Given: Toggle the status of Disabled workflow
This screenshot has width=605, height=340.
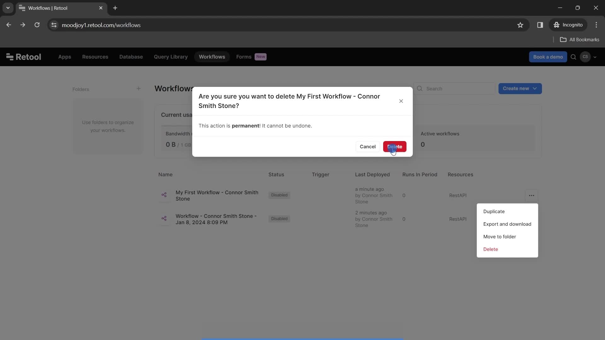Looking at the screenshot, I should click(279, 195).
